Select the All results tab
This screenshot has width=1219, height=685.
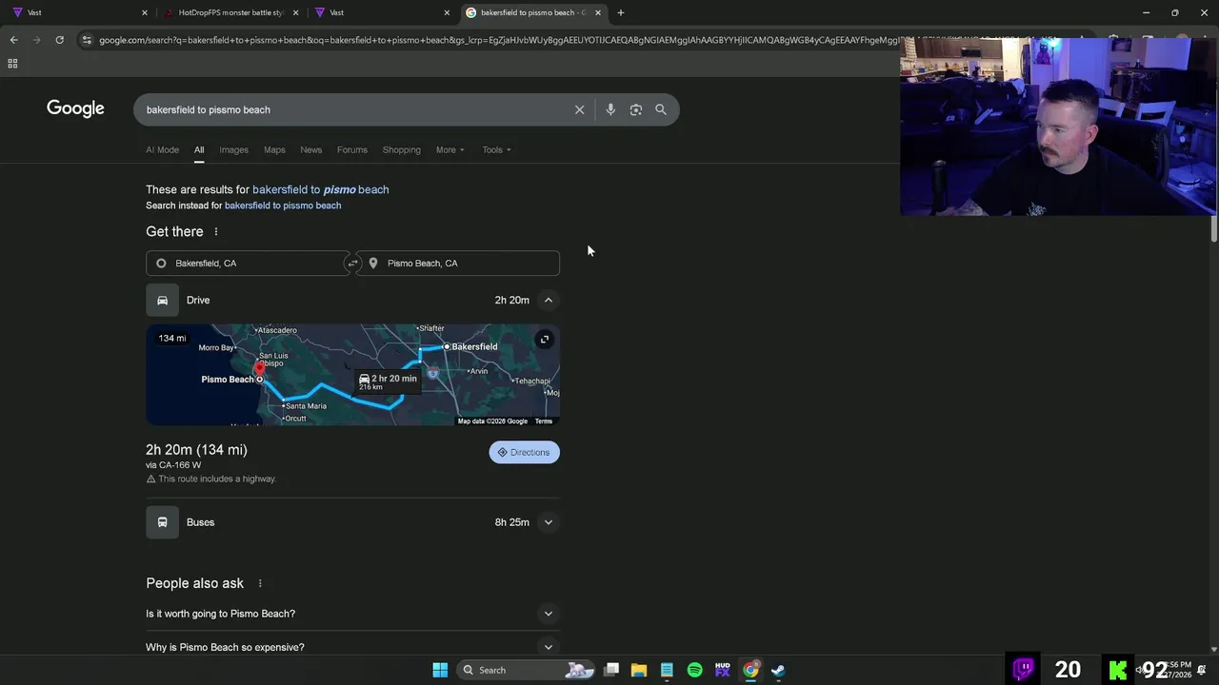click(199, 149)
